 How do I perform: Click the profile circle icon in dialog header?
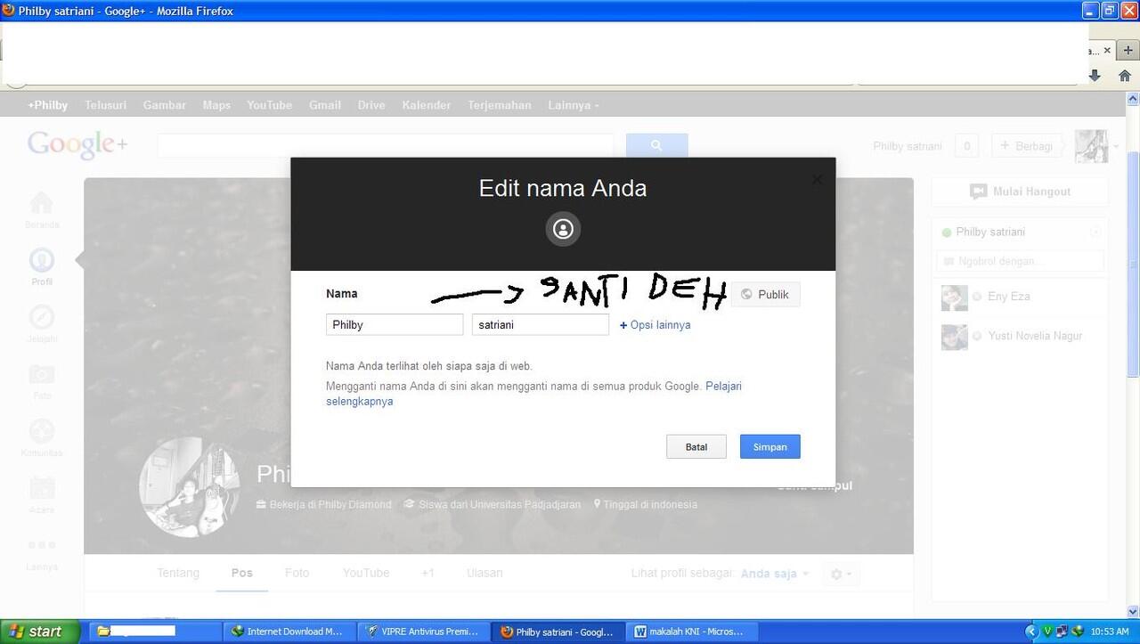tap(563, 229)
